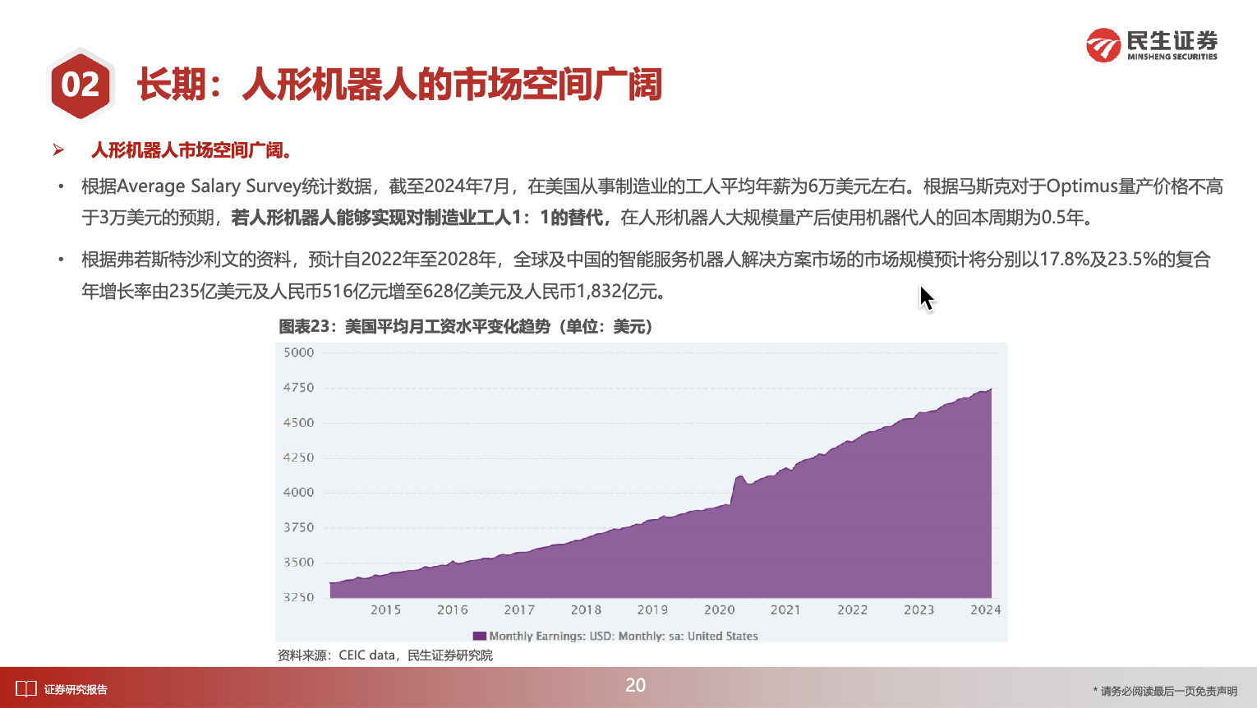Click the y-axis label 4750
This screenshot has width=1257, height=708.
click(299, 388)
